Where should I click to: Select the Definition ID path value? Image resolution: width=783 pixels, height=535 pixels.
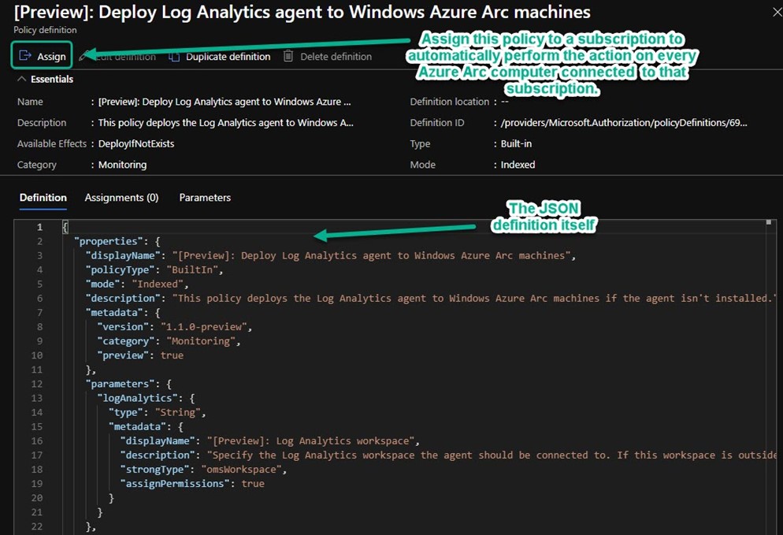click(x=624, y=123)
